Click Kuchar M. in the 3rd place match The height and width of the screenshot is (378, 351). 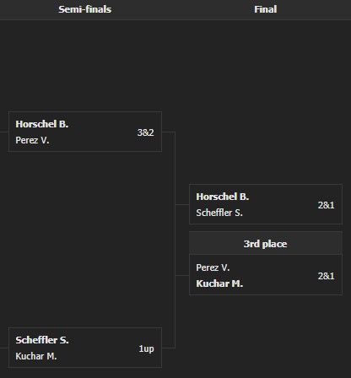point(219,283)
